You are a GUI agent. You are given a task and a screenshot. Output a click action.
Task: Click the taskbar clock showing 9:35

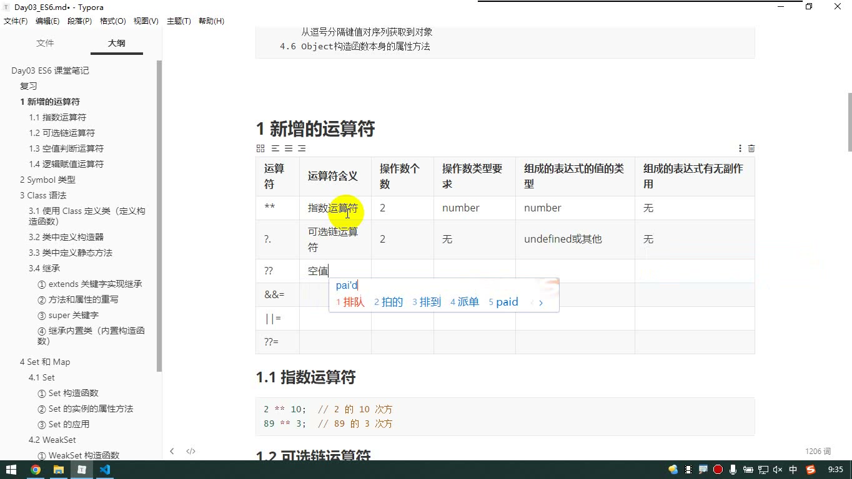pos(835,470)
